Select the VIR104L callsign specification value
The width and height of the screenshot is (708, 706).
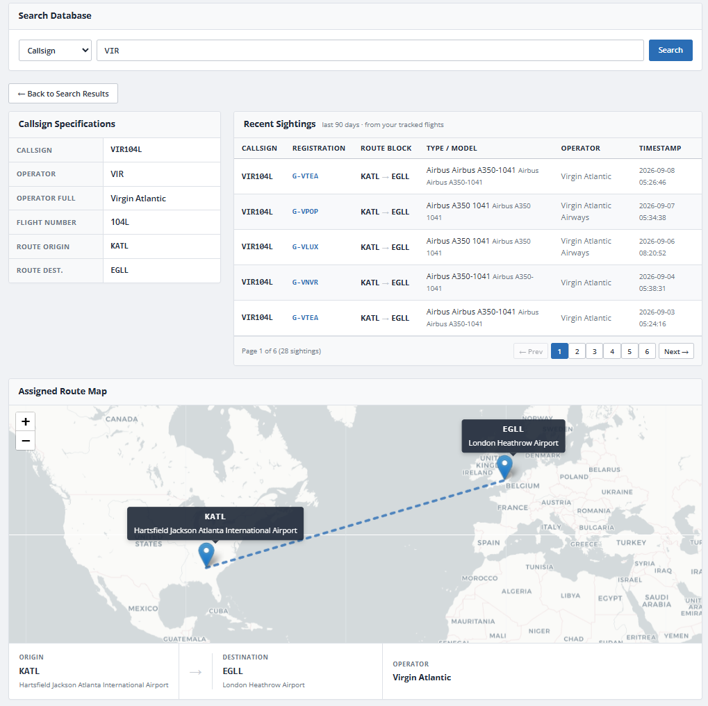(x=126, y=149)
